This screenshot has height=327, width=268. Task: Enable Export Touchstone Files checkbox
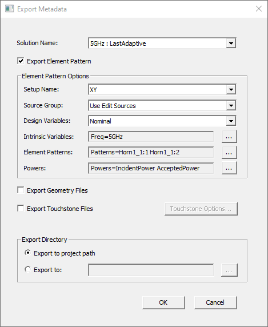(21, 209)
